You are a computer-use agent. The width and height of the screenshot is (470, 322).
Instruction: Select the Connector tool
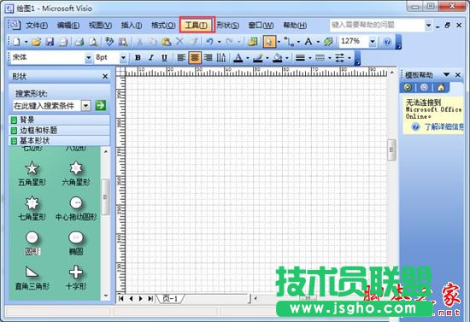click(289, 42)
